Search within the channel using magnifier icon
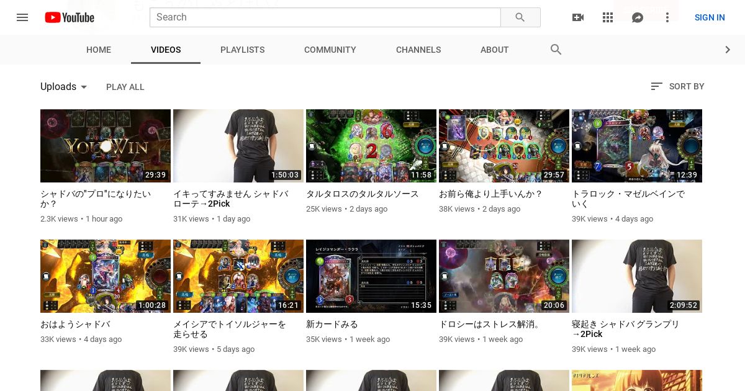The height and width of the screenshot is (391, 745). coord(556,50)
